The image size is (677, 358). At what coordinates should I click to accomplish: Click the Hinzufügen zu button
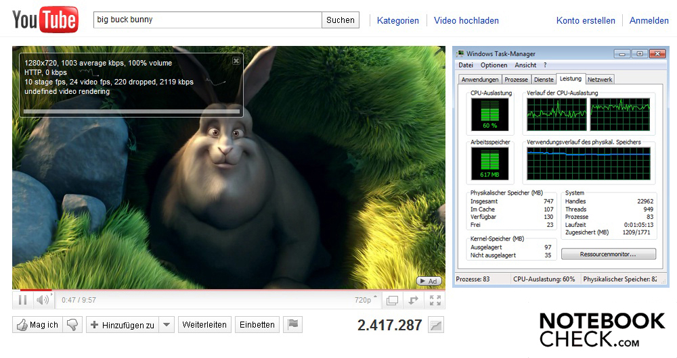(x=123, y=325)
